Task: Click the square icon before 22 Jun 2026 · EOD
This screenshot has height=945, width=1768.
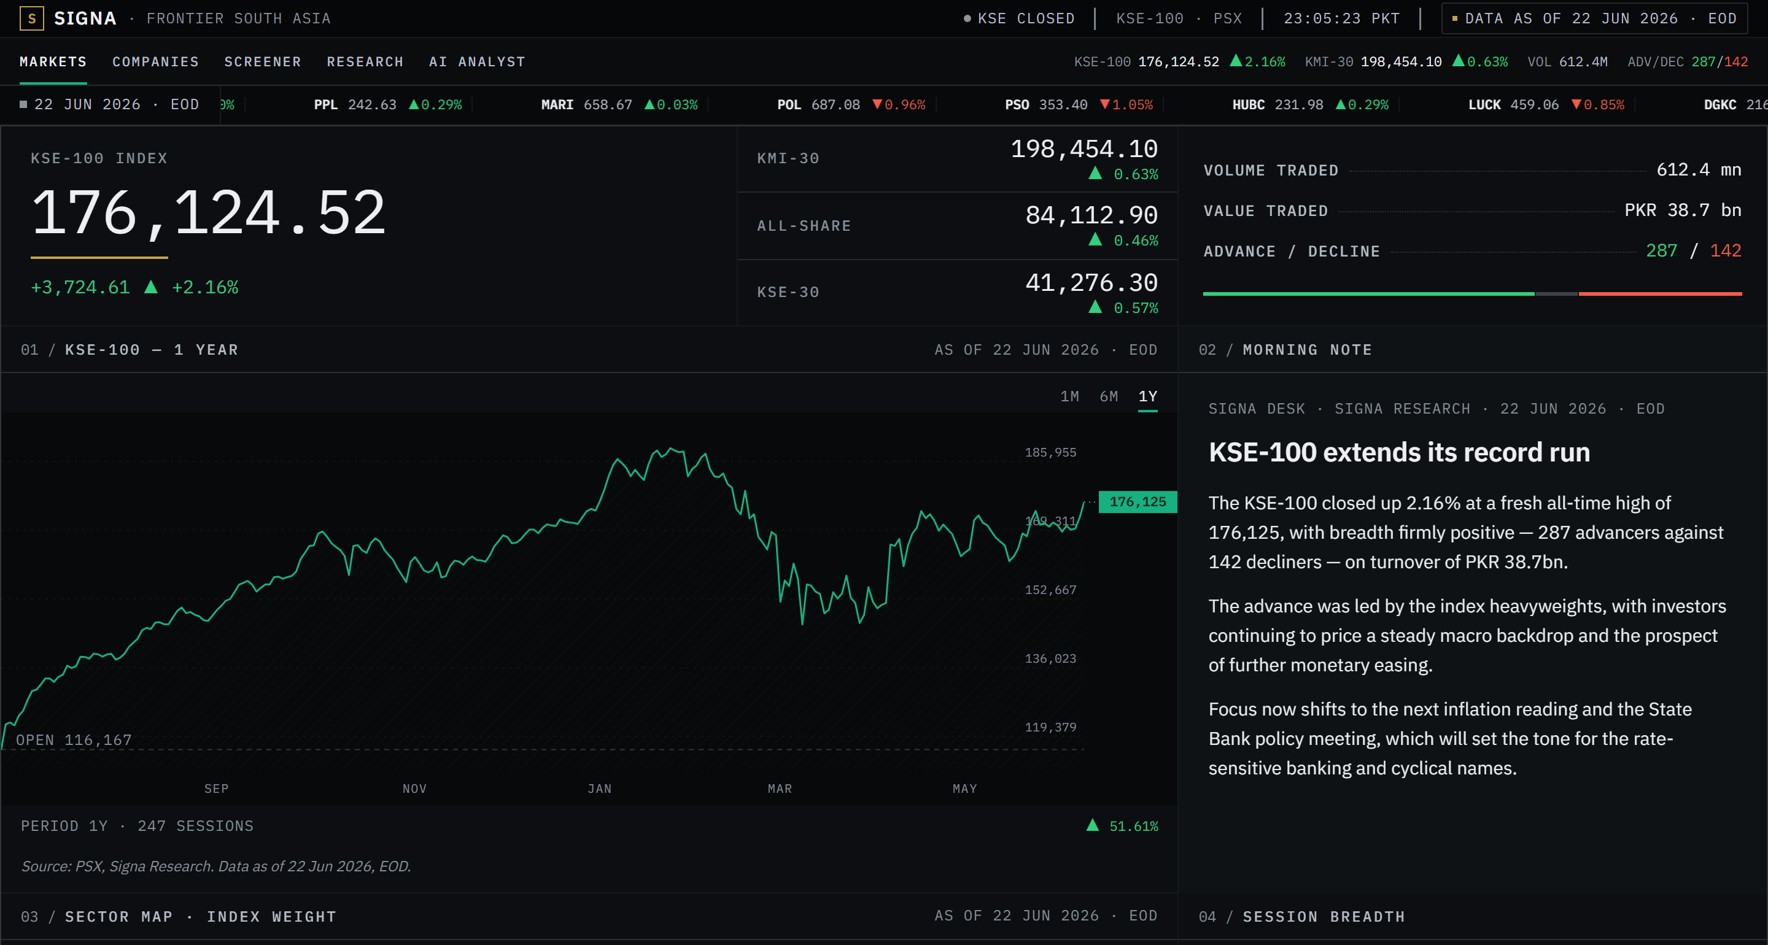Action: tap(23, 104)
